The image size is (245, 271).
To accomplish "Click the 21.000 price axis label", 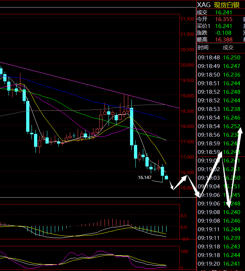I will click(187, 34).
